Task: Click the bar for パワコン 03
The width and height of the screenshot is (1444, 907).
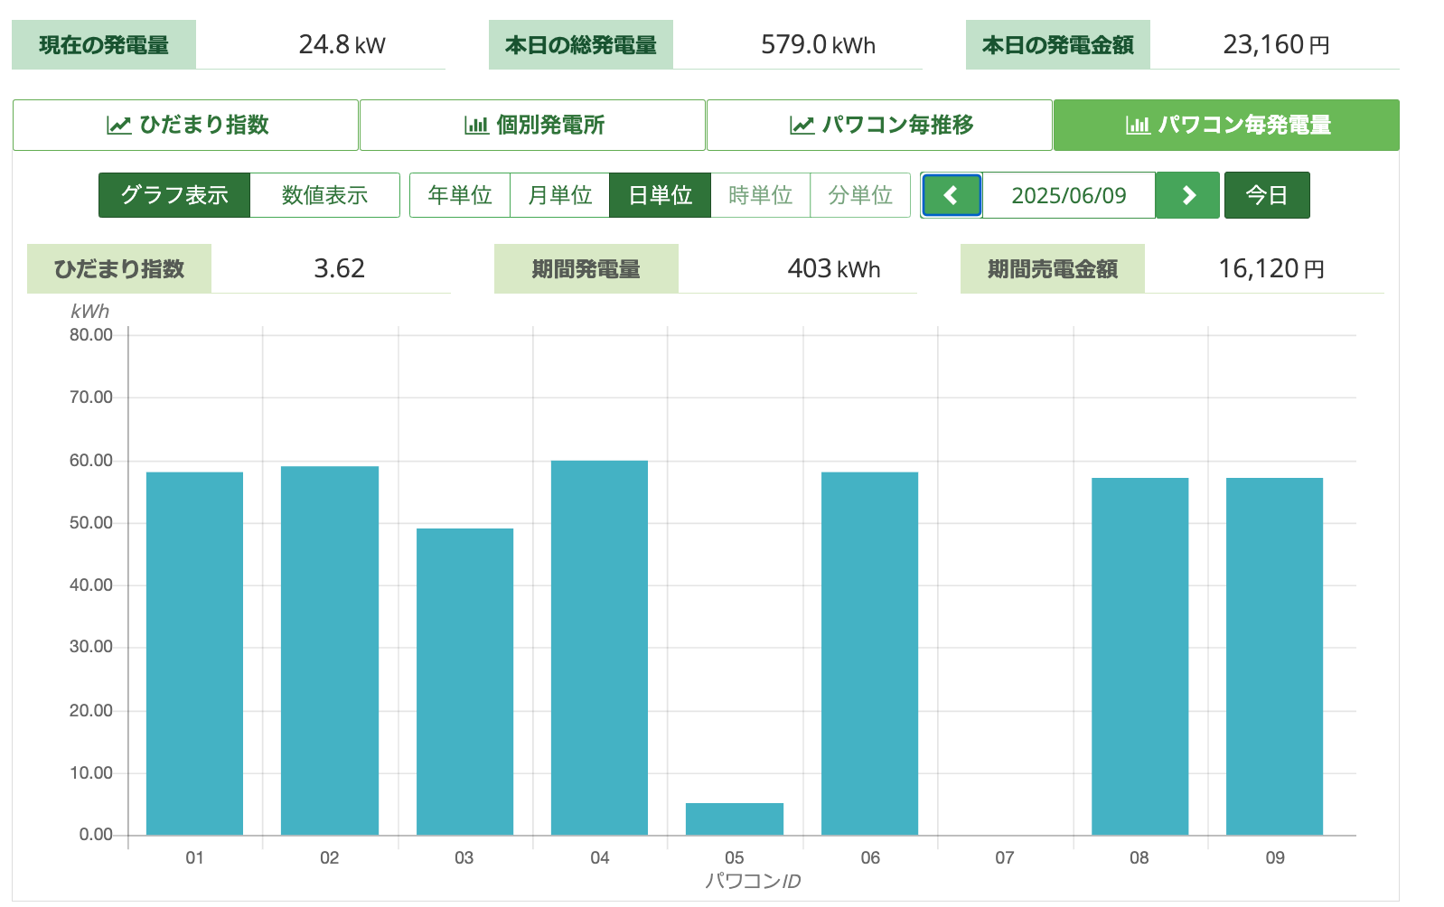Action: click(x=464, y=681)
